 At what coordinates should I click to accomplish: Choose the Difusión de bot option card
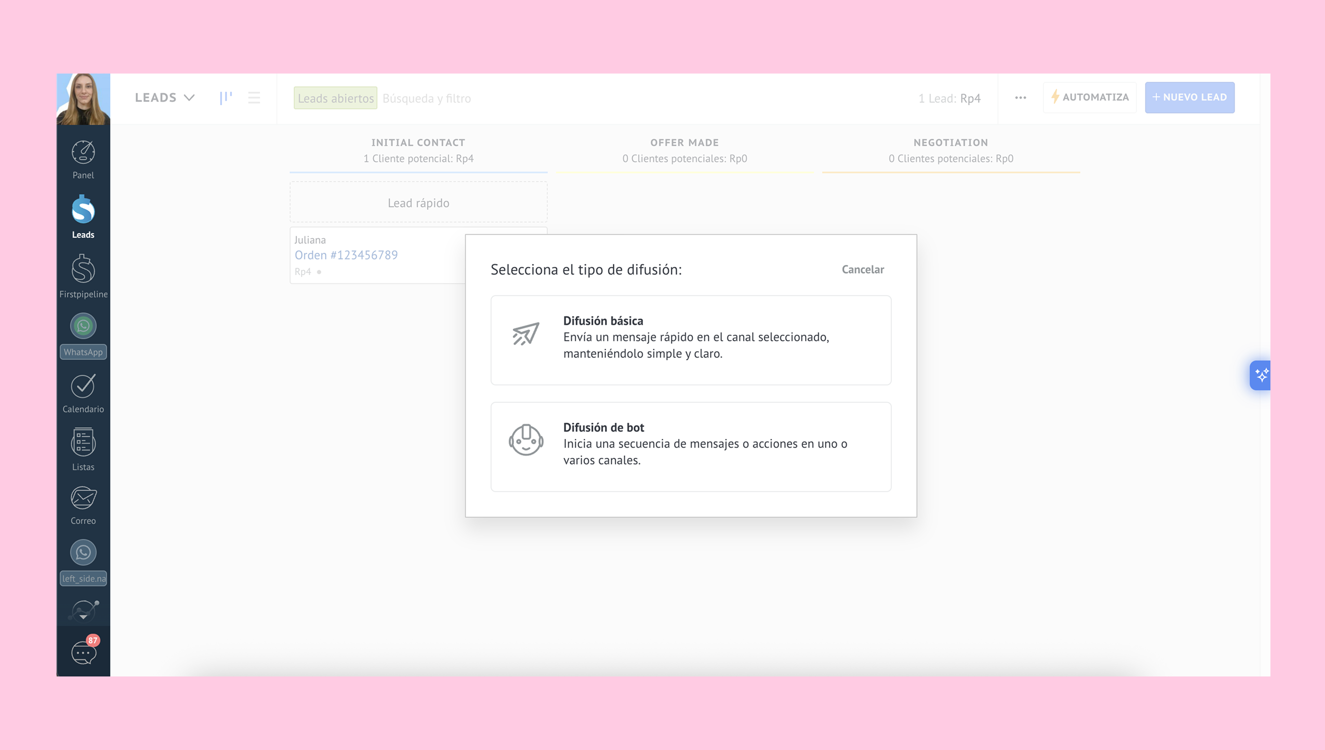click(691, 447)
